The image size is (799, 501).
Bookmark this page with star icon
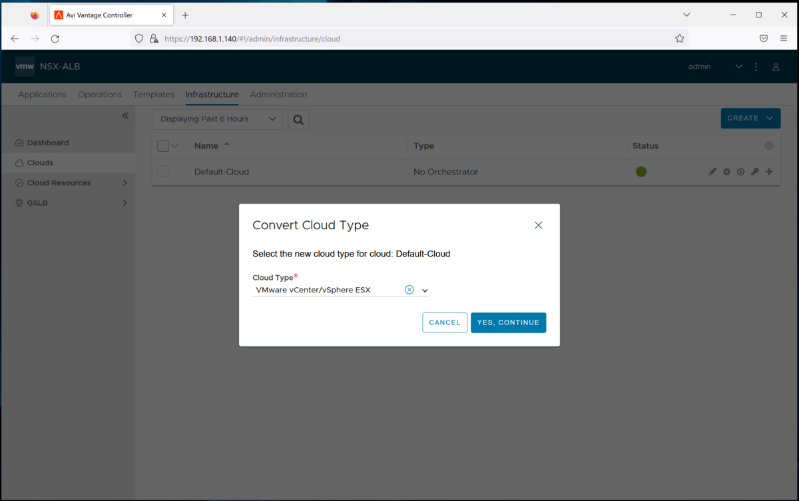click(679, 39)
